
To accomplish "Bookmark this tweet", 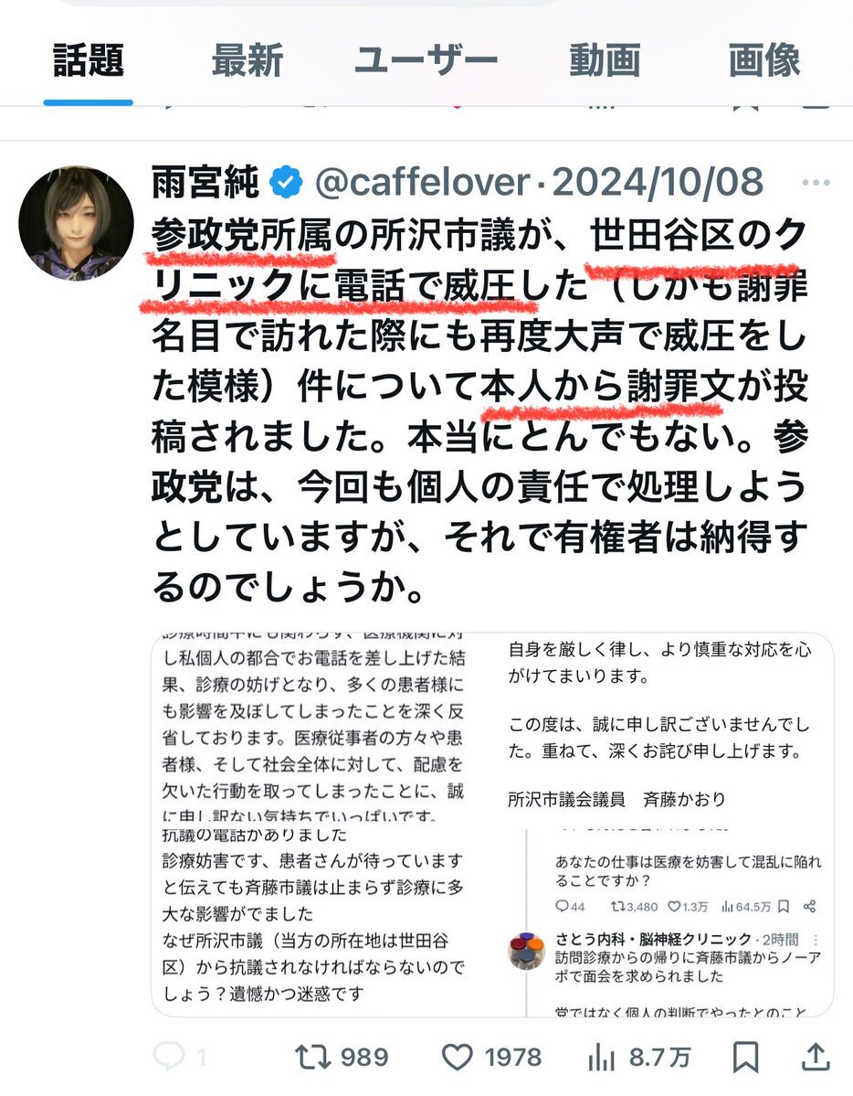I will click(746, 1057).
